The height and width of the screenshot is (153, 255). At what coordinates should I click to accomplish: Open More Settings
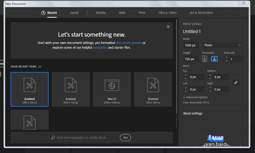point(193,113)
